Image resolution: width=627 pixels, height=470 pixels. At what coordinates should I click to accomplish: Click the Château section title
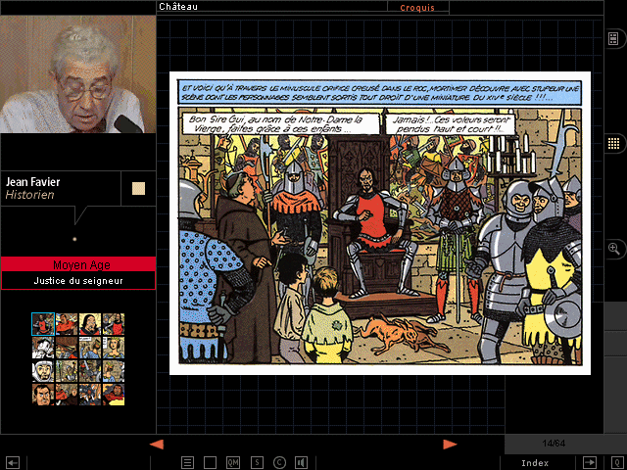(x=178, y=7)
